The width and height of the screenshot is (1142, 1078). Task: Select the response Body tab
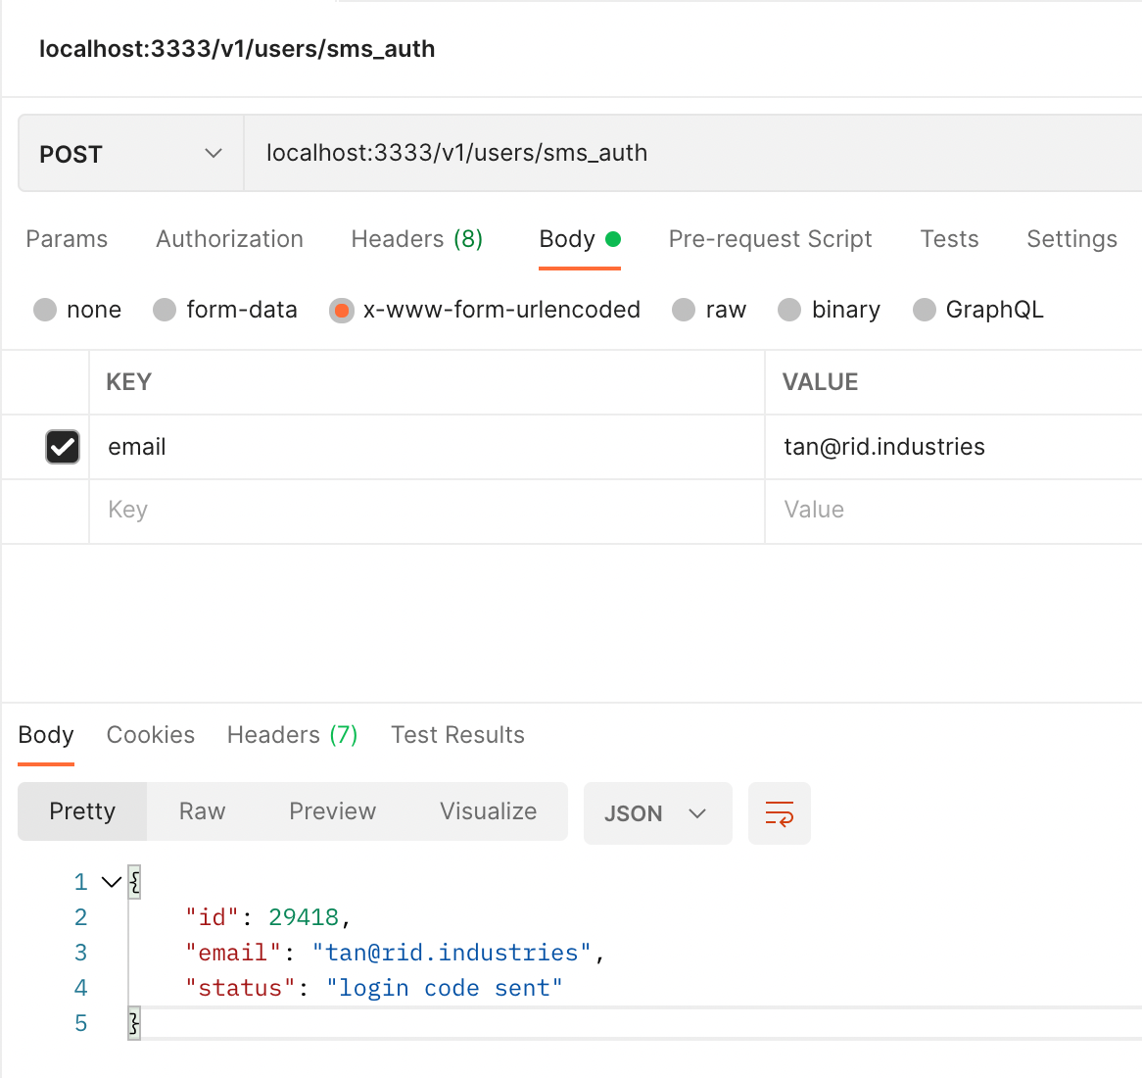point(46,735)
